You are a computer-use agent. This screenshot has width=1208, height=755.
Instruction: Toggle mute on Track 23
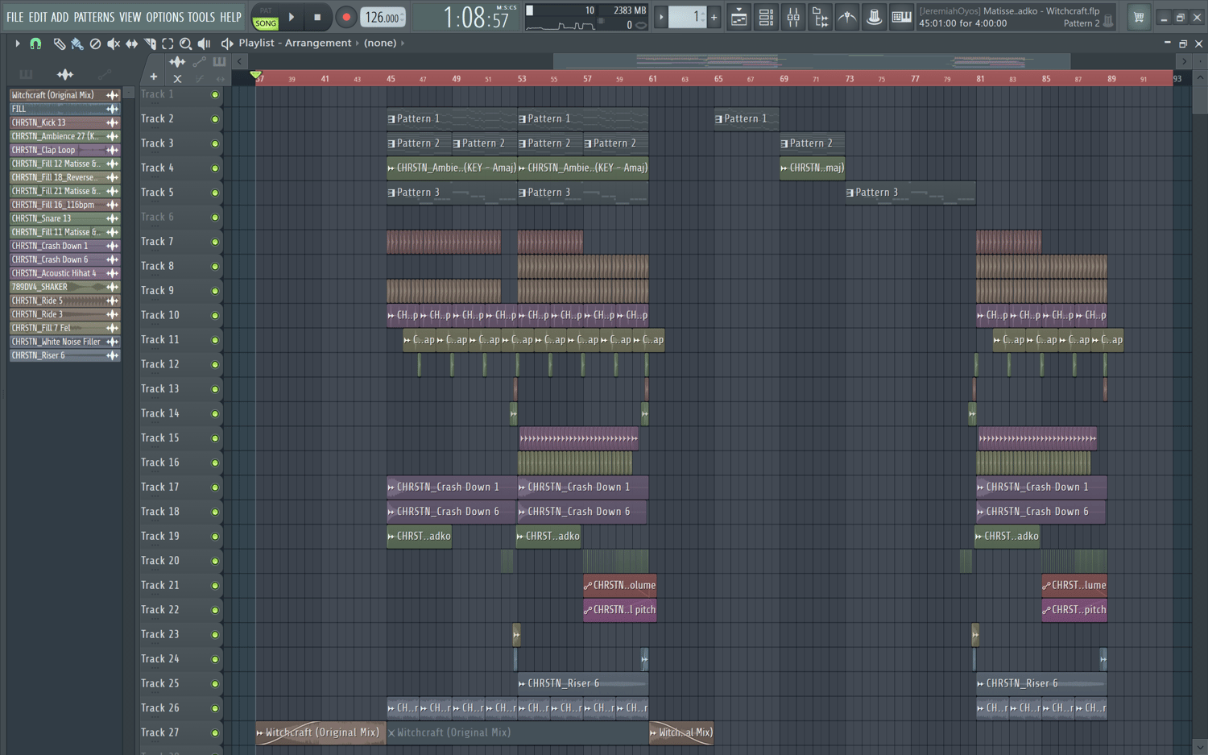(215, 635)
